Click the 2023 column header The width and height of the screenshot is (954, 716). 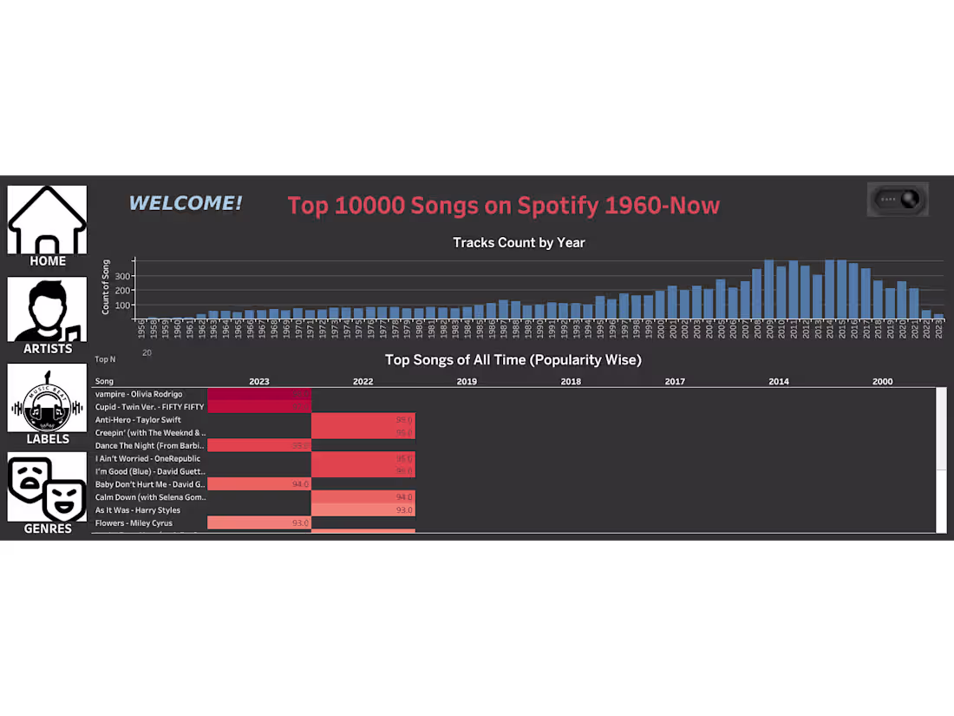coord(258,381)
